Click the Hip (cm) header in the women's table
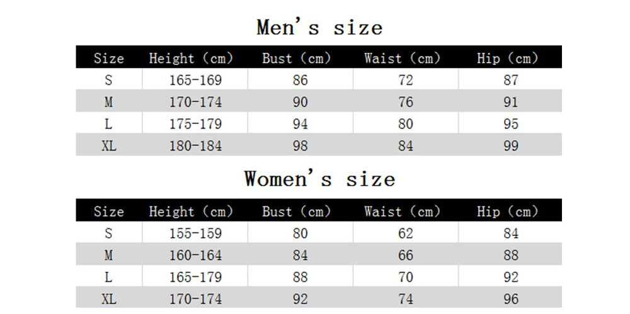 coord(507,211)
